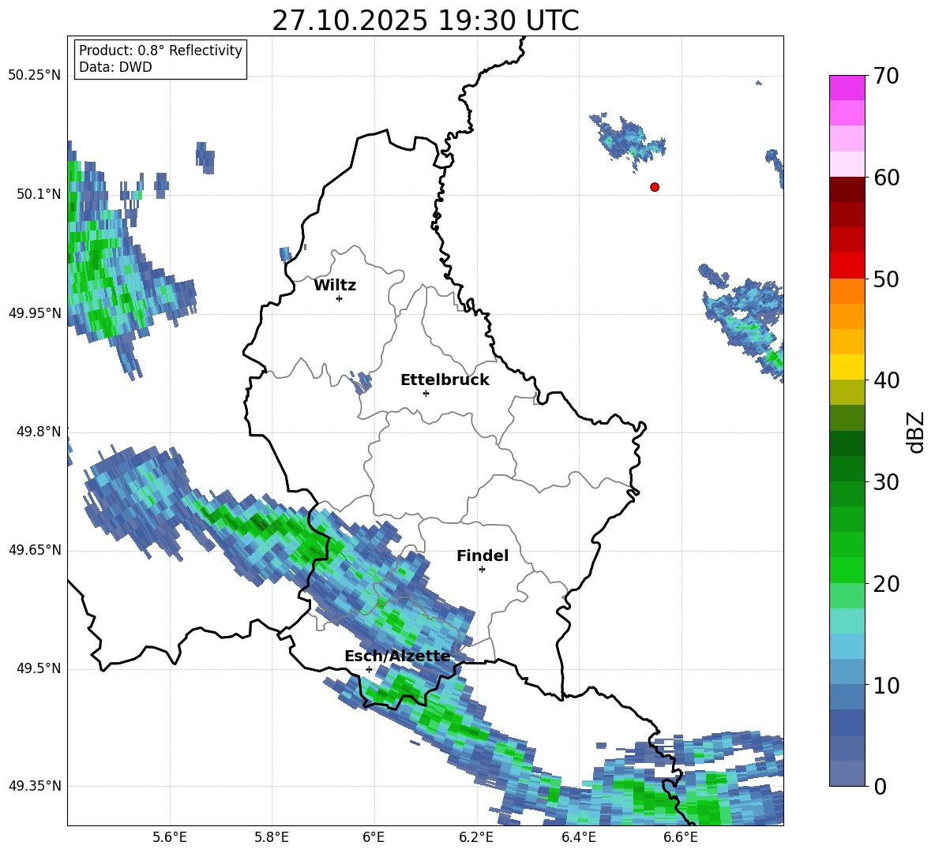Click the Wiltz city label
Image resolution: width=935 pixels, height=853 pixels.
click(335, 285)
